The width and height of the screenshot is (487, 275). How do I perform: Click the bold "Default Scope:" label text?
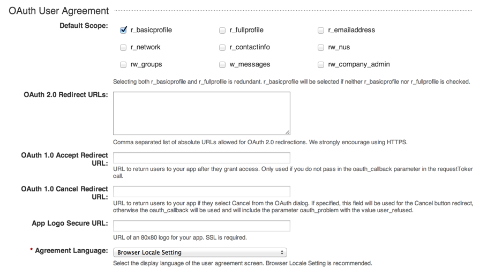(x=84, y=26)
